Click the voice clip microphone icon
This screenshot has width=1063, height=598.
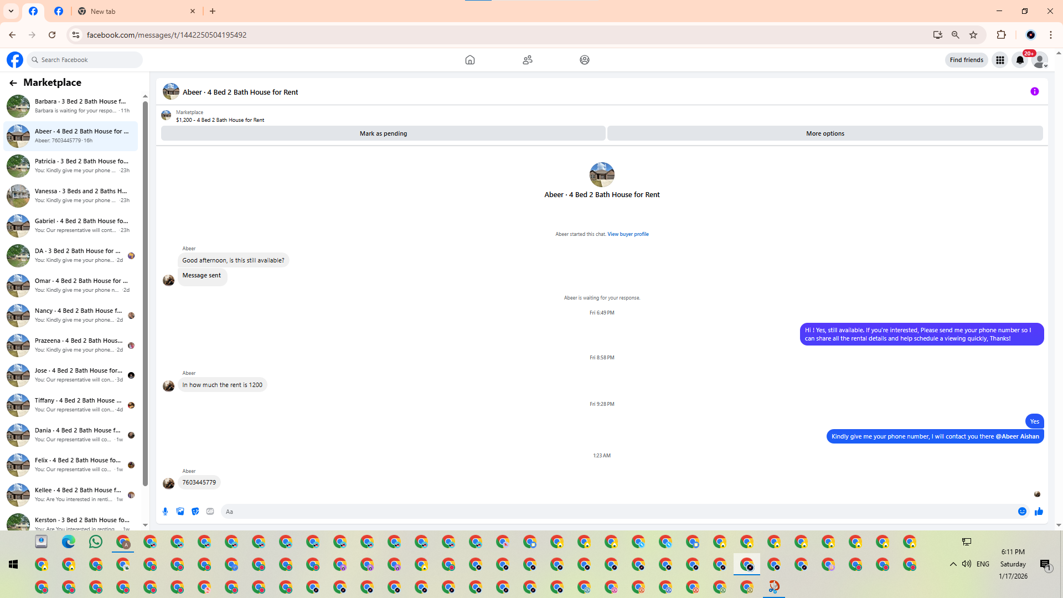click(x=165, y=512)
